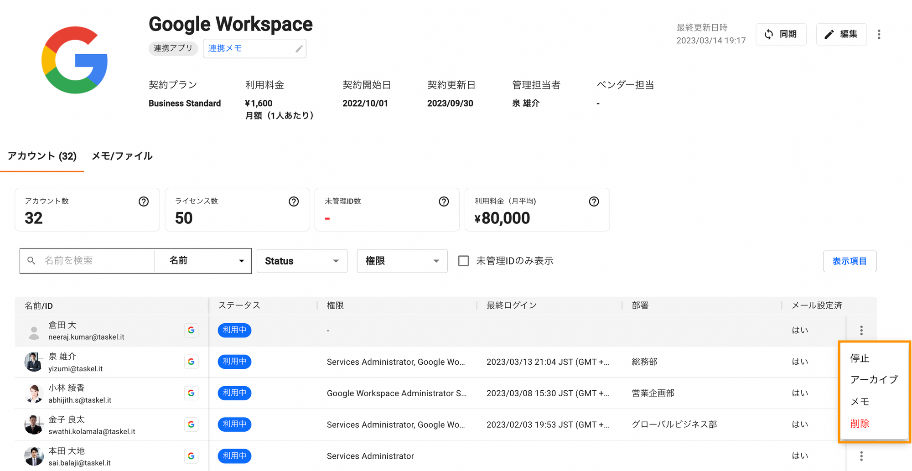Click 利用中 status badge for 本田 大地
912x471 pixels.
coord(234,456)
